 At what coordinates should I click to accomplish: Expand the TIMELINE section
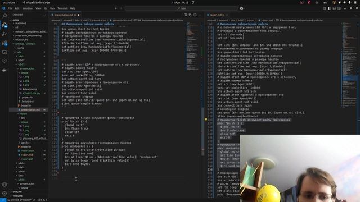pyautogui.click(x=29, y=196)
